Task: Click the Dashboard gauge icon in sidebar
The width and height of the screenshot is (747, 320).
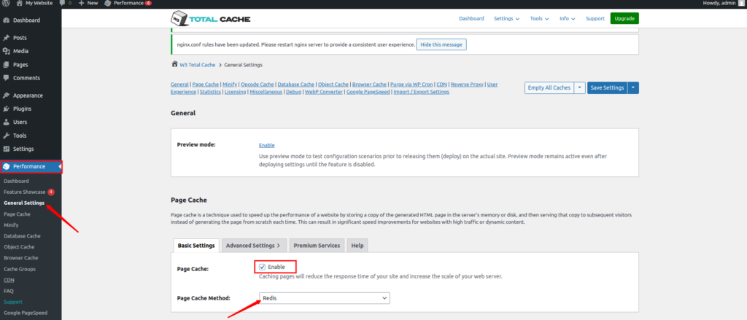Action: click(6, 20)
